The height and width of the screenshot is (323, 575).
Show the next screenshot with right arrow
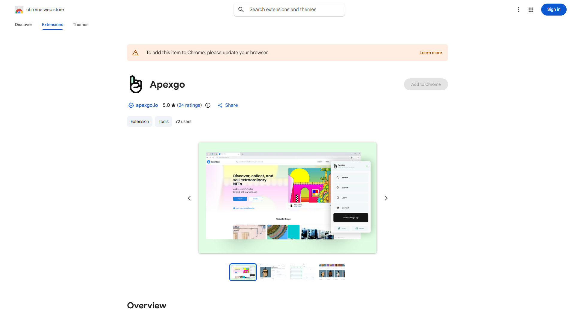[x=386, y=198]
